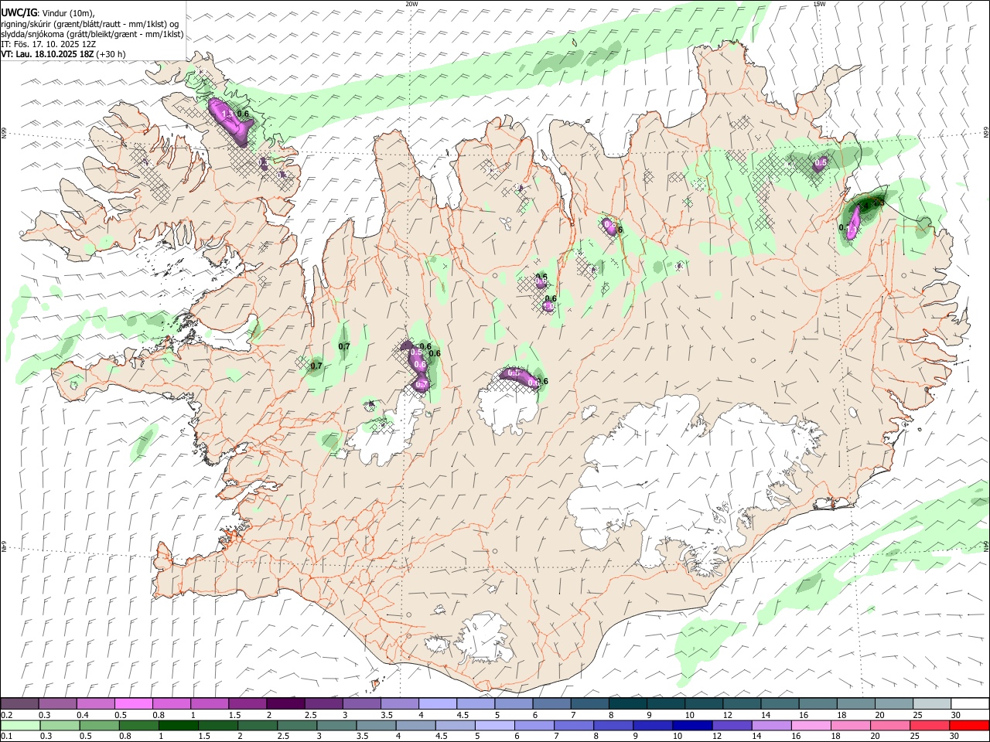Pick the rain scale swatch between 3 and 3.5
Viewport: 990px width, 742px height.
[336, 725]
